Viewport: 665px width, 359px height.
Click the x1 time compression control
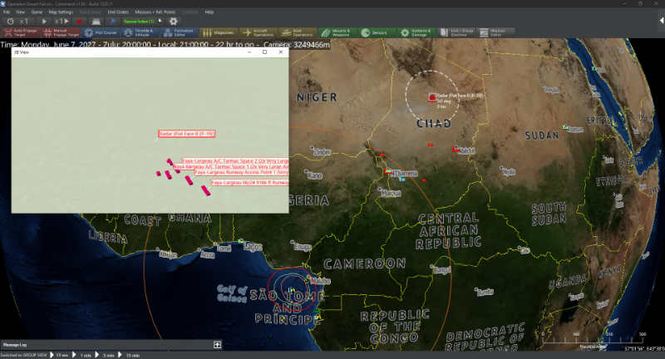click(24, 22)
